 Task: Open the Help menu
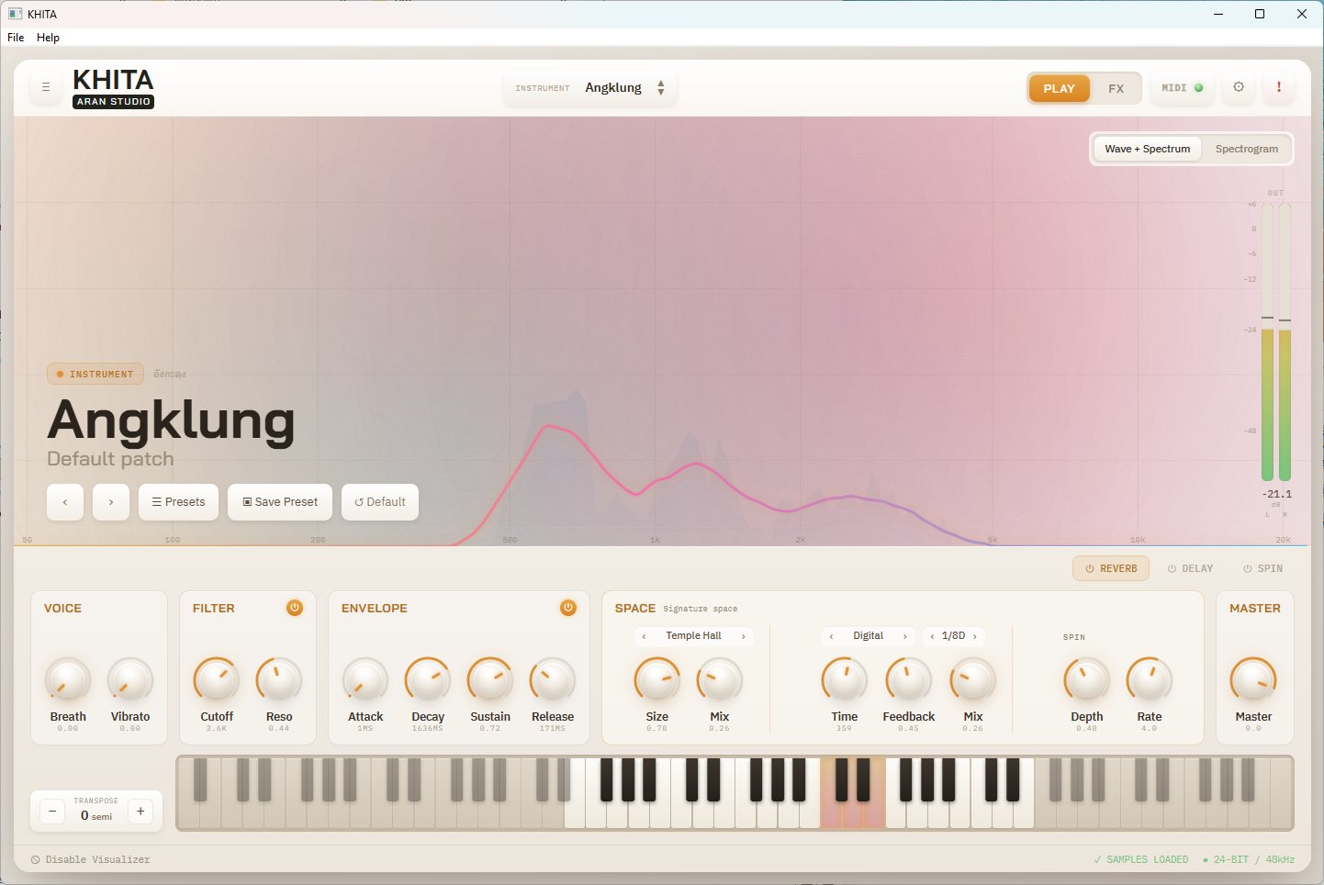(x=48, y=38)
